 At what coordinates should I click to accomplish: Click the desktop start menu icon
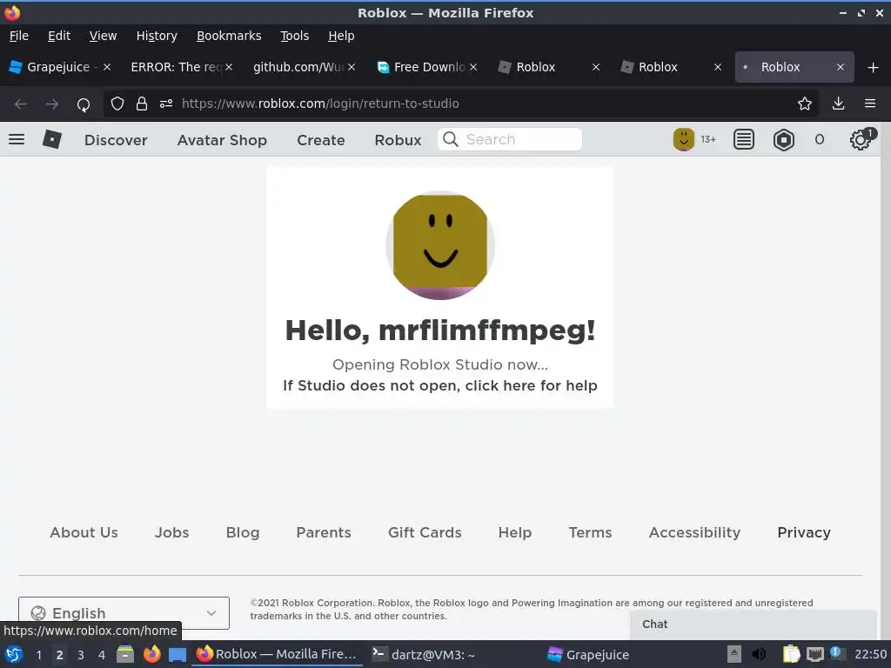[x=14, y=654]
